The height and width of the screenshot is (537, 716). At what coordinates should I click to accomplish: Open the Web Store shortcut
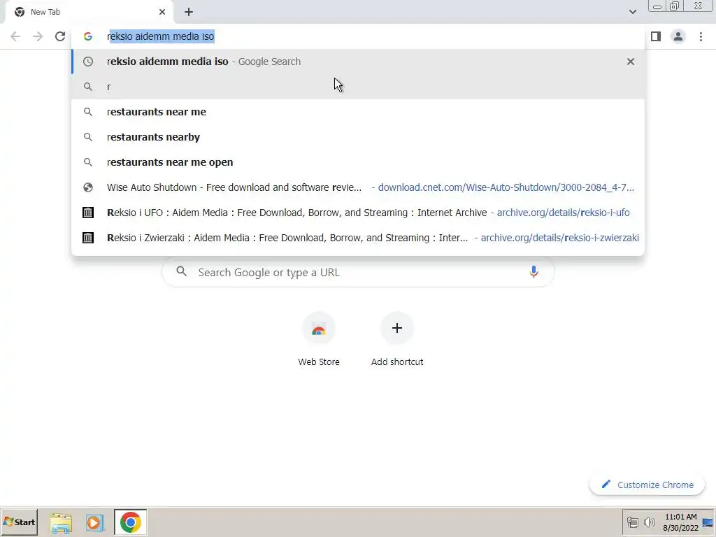point(319,339)
